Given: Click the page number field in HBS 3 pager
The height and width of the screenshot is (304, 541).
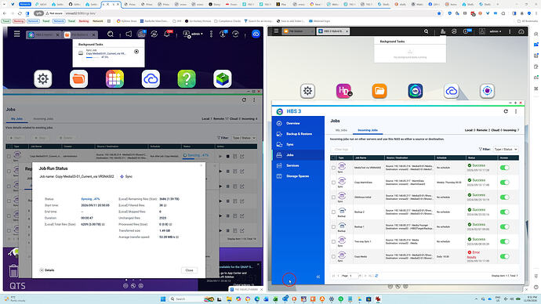Looking at the screenshot, I should (x=354, y=276).
